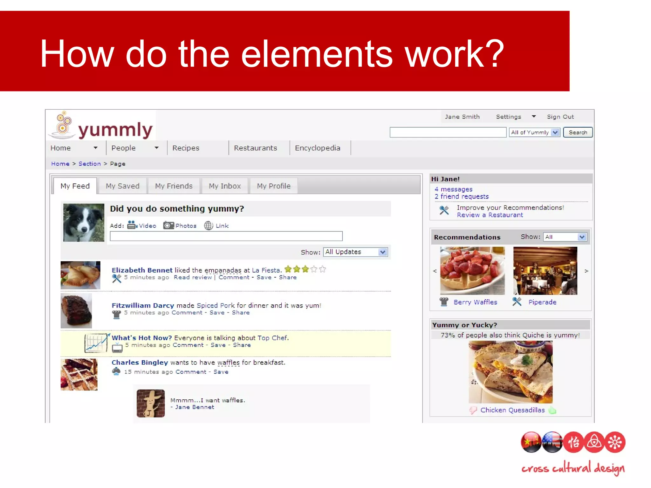Click thumbs-up icon beside Chicken Quesadillas
Screen dimensions: 651x488
552,410
